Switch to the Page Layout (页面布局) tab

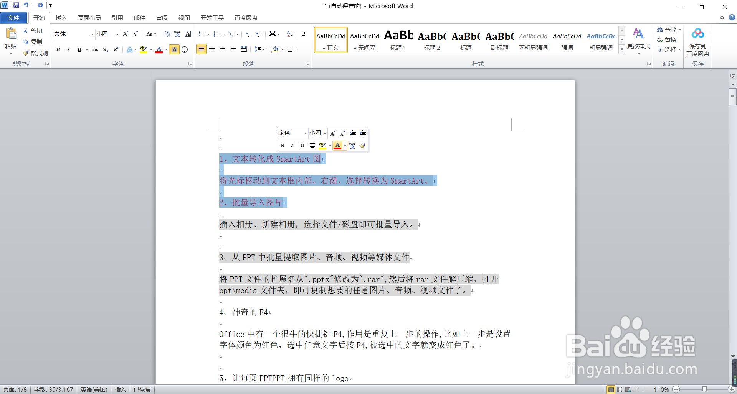pos(89,18)
